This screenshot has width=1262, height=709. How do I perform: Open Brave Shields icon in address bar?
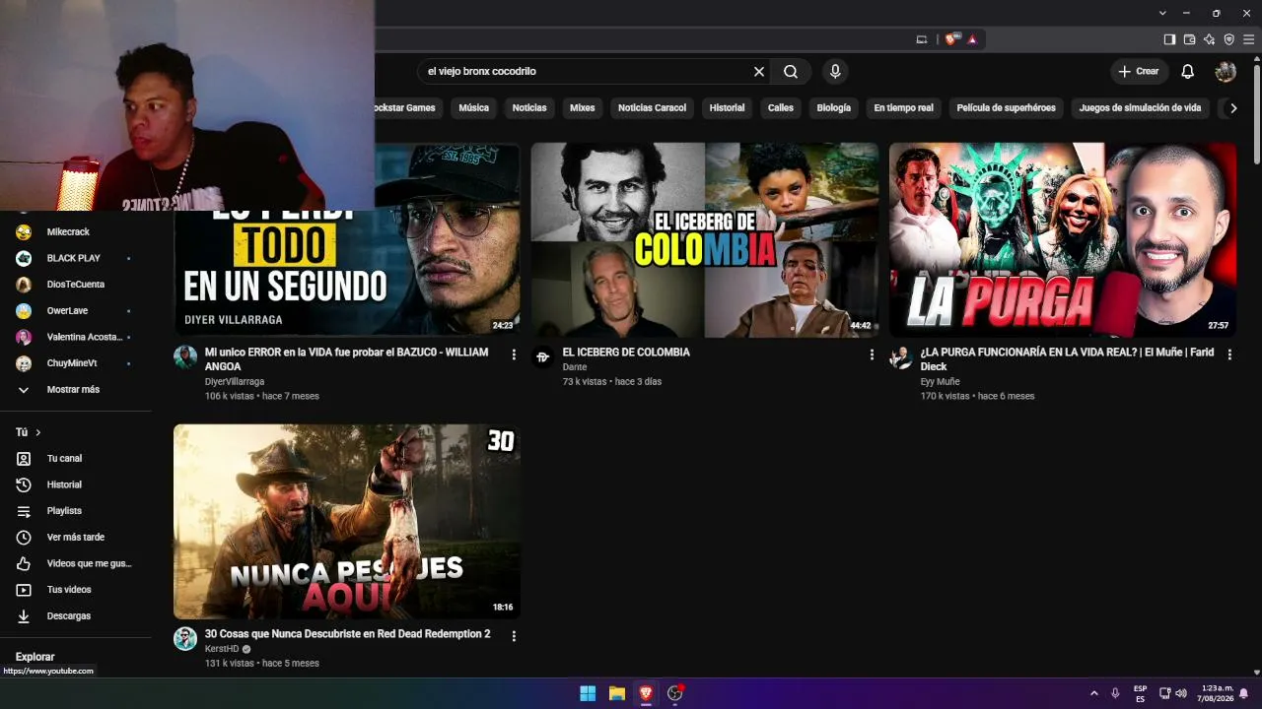point(950,39)
